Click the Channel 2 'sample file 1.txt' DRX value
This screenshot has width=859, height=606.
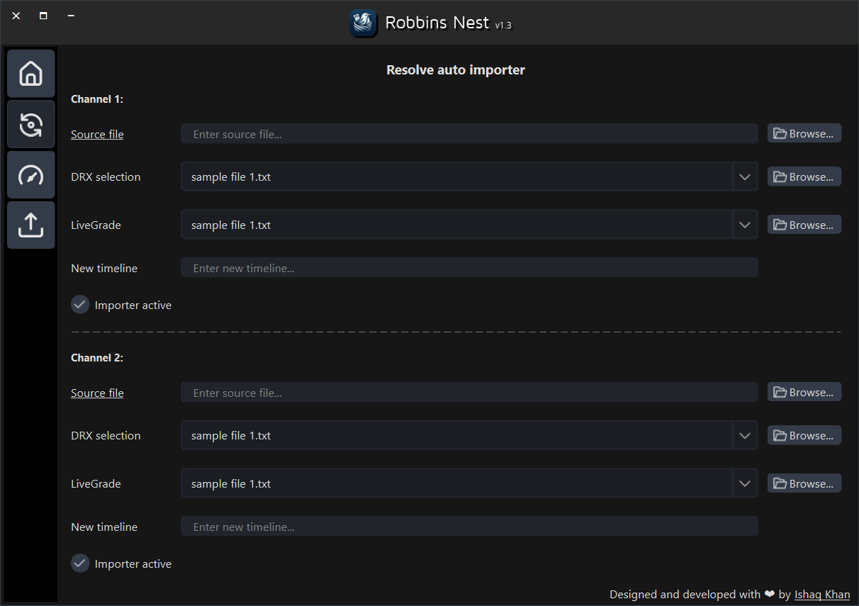231,436
